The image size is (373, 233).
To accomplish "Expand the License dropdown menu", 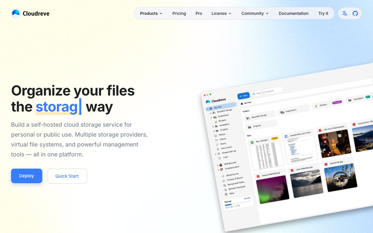I will pyautogui.click(x=221, y=13).
